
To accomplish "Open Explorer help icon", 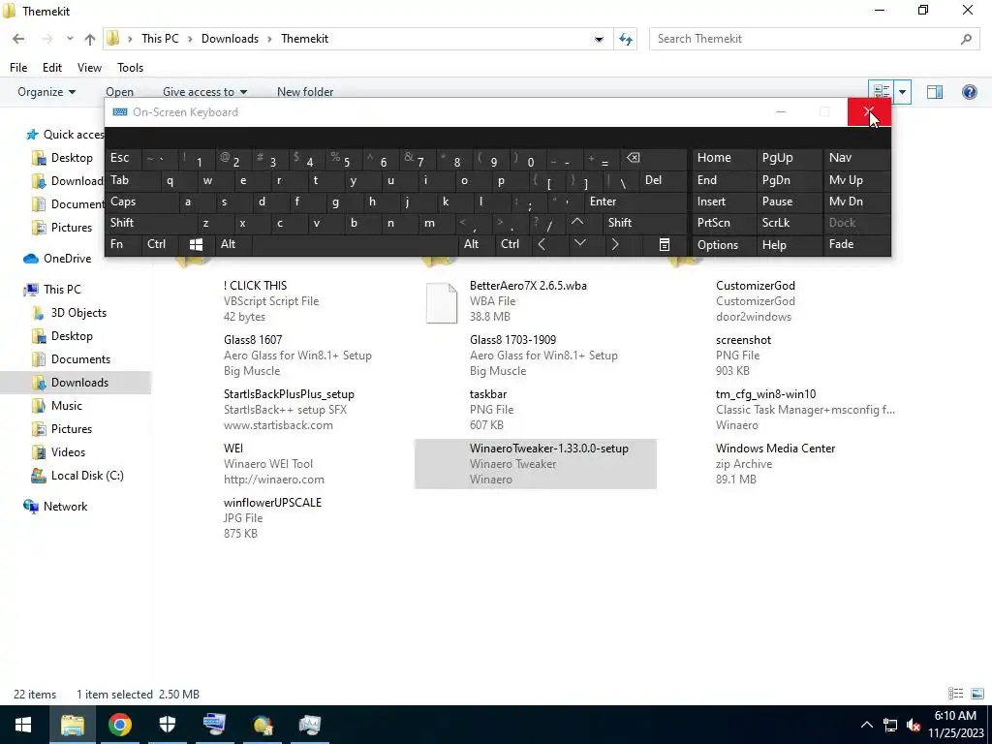I will (969, 92).
